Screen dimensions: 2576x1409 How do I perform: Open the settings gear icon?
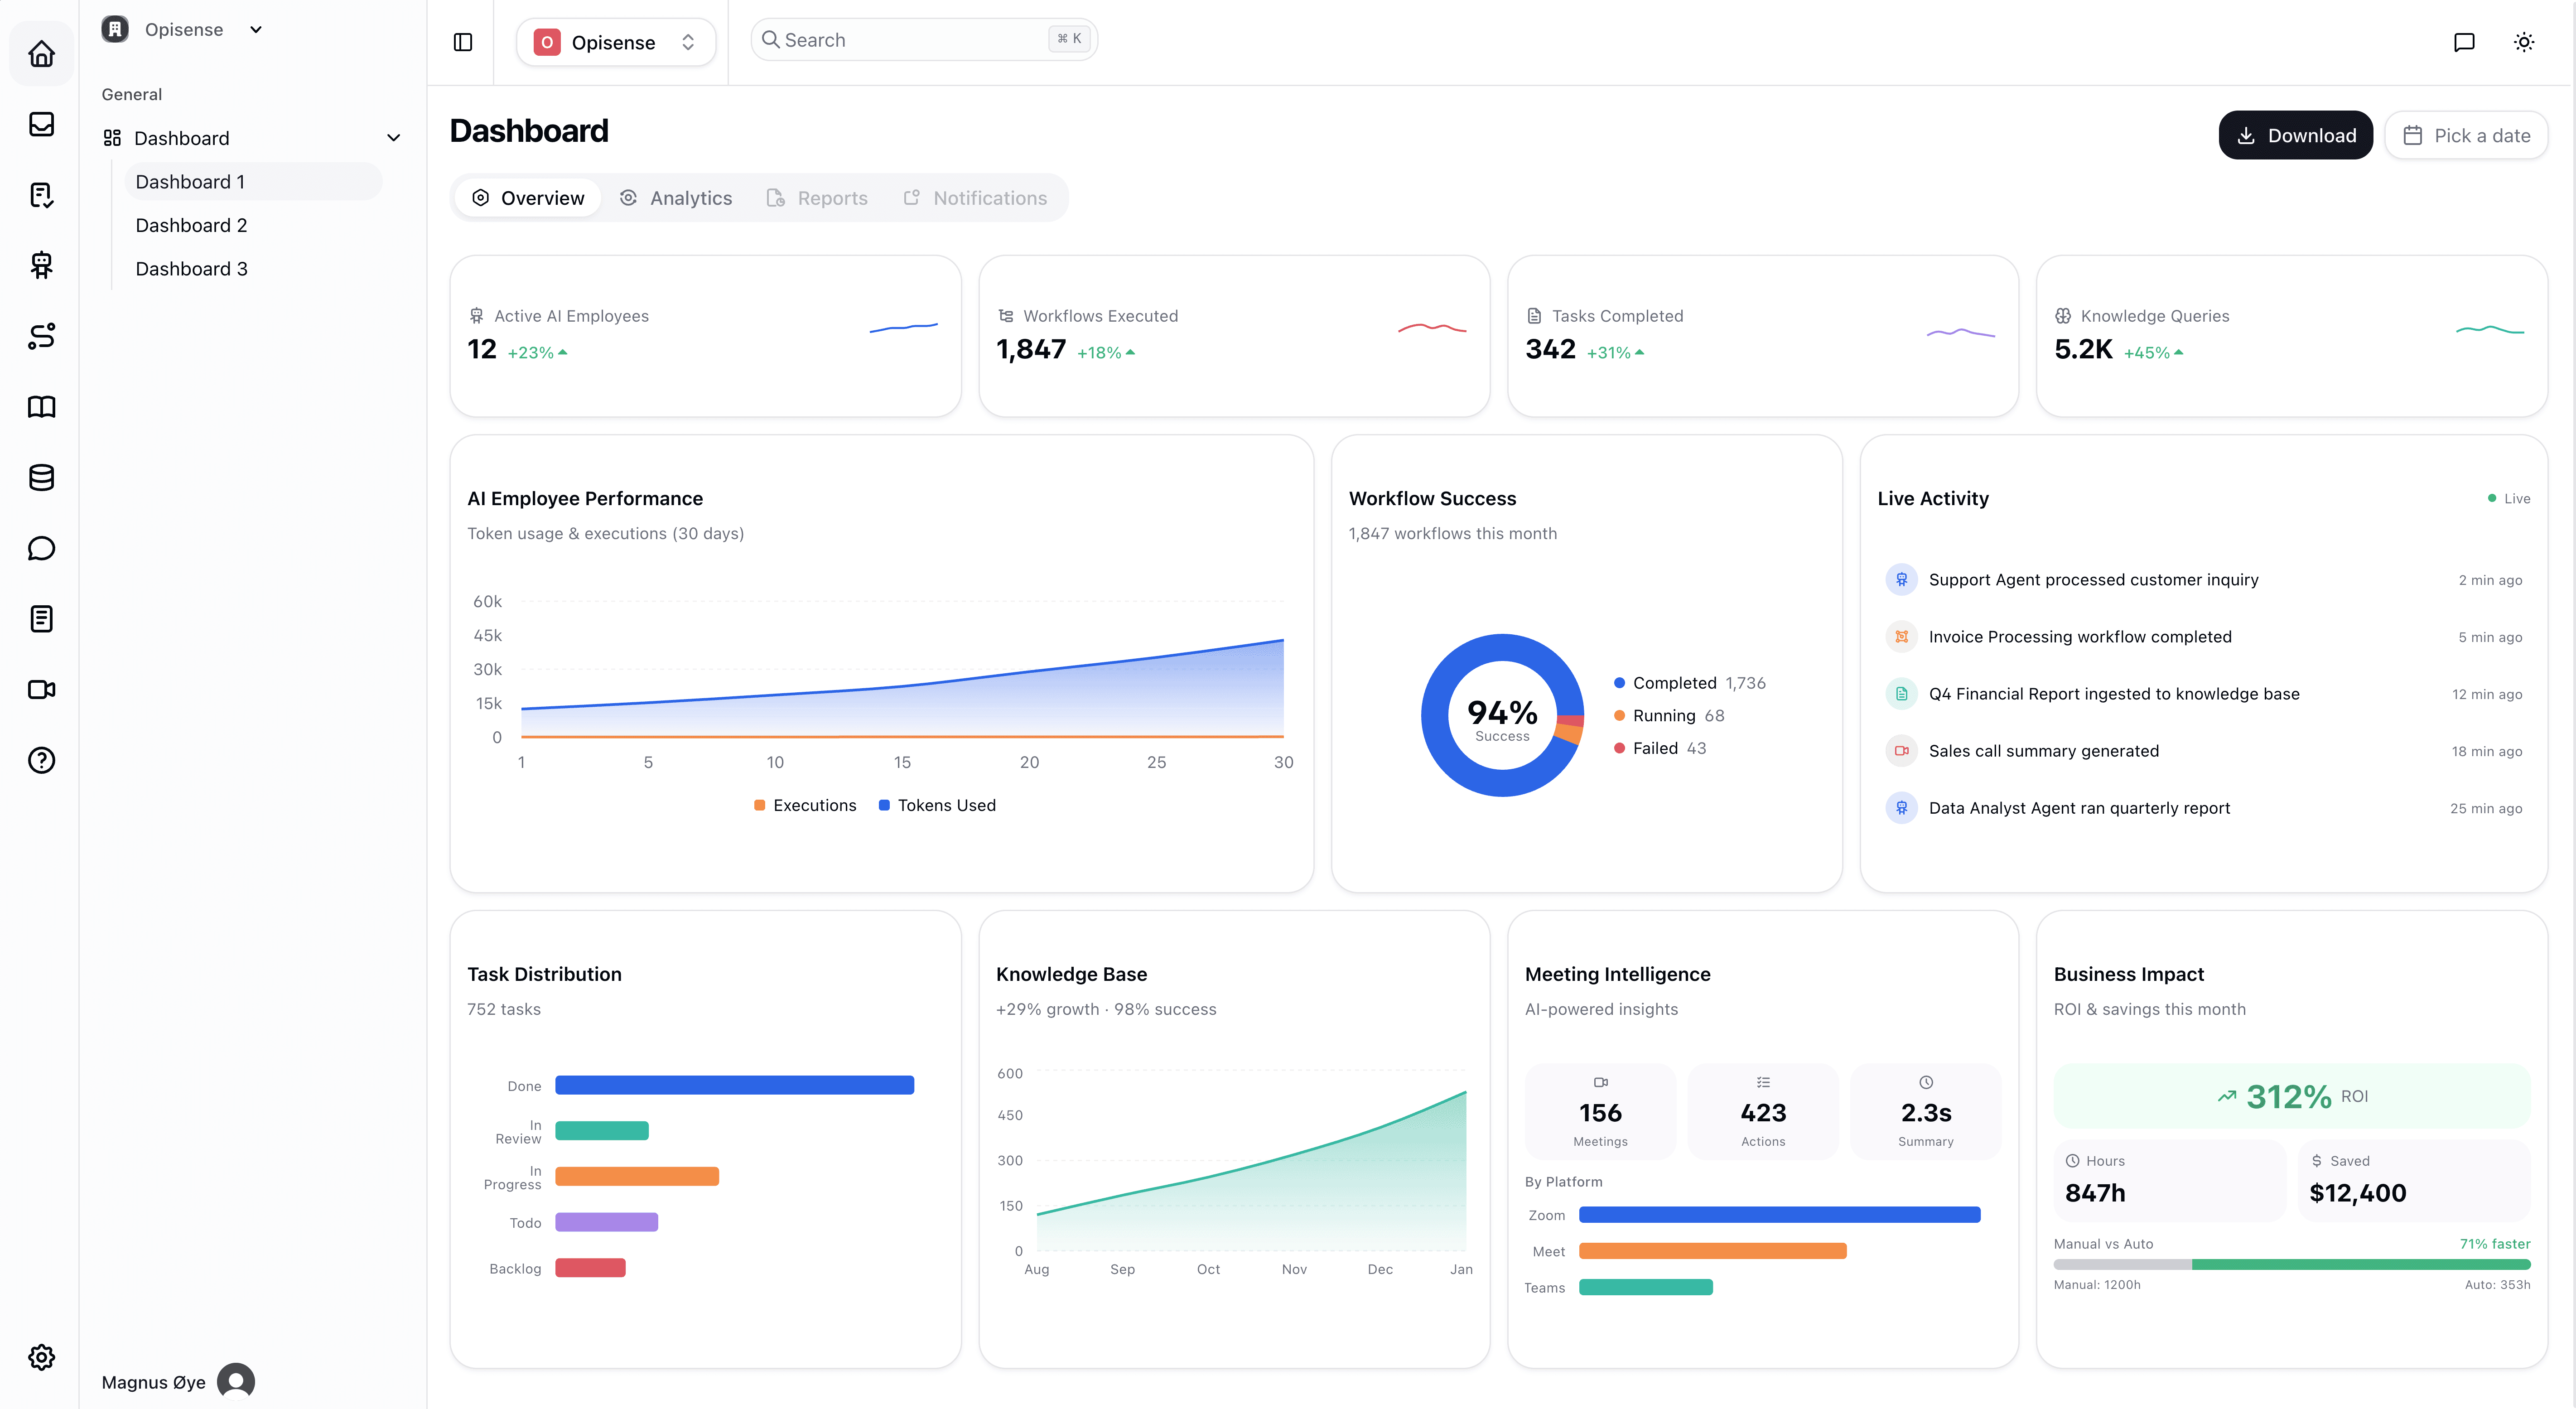(41, 1357)
